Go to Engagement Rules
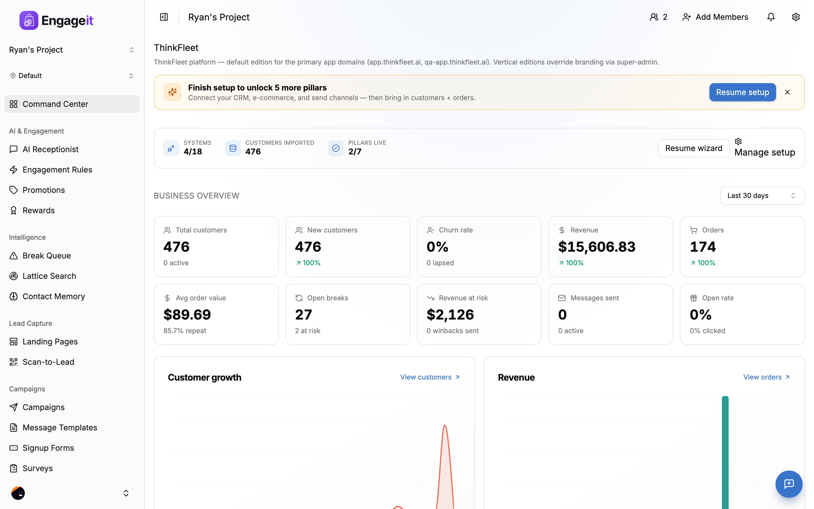This screenshot has width=814, height=509. point(72,170)
